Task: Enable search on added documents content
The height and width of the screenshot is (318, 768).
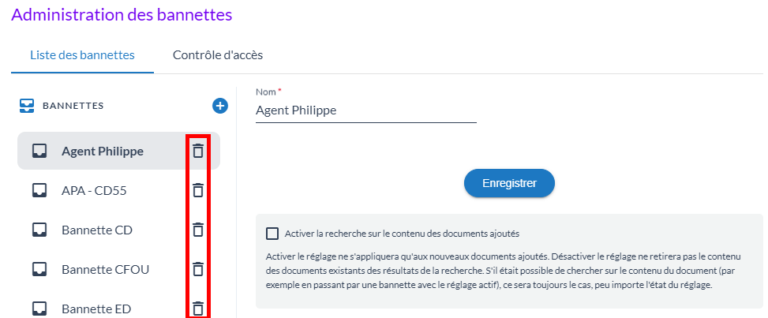Action: click(273, 234)
